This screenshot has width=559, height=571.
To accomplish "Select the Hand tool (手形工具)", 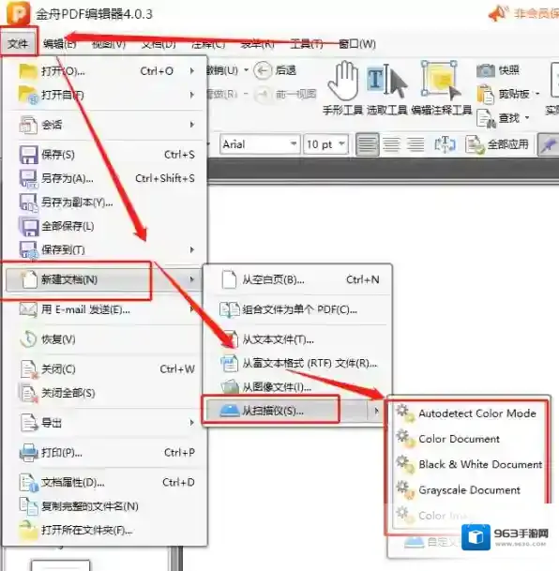I will 342,88.
